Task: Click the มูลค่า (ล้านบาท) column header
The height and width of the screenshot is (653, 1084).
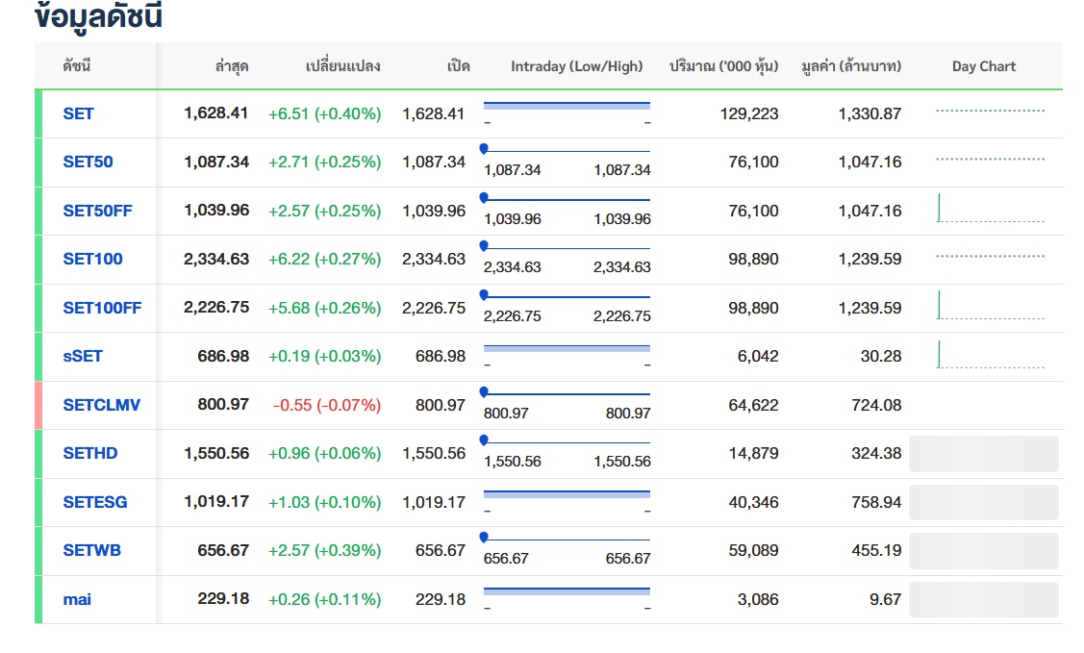Action: pyautogui.click(x=851, y=66)
